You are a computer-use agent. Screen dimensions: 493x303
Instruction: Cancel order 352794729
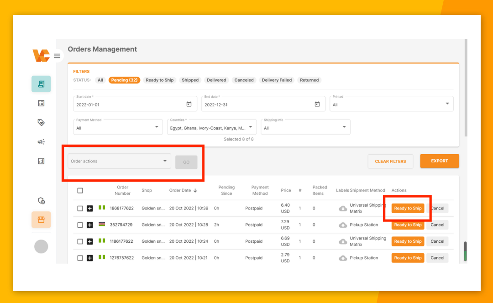point(438,225)
